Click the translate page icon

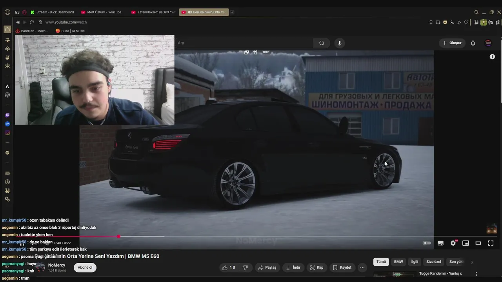[x=452, y=22]
